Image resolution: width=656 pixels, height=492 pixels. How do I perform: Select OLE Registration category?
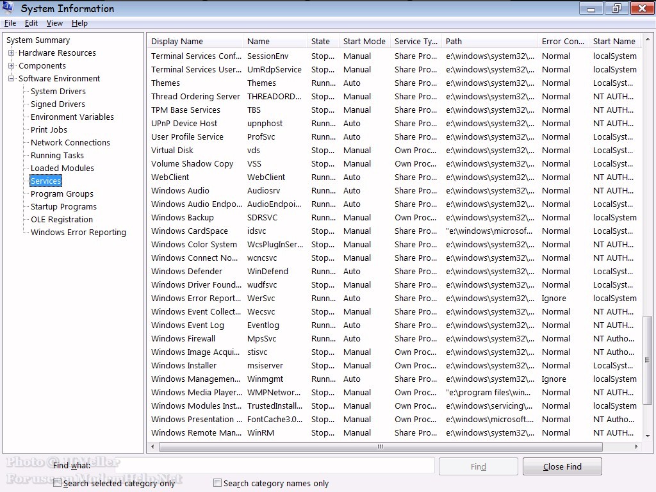tap(61, 219)
